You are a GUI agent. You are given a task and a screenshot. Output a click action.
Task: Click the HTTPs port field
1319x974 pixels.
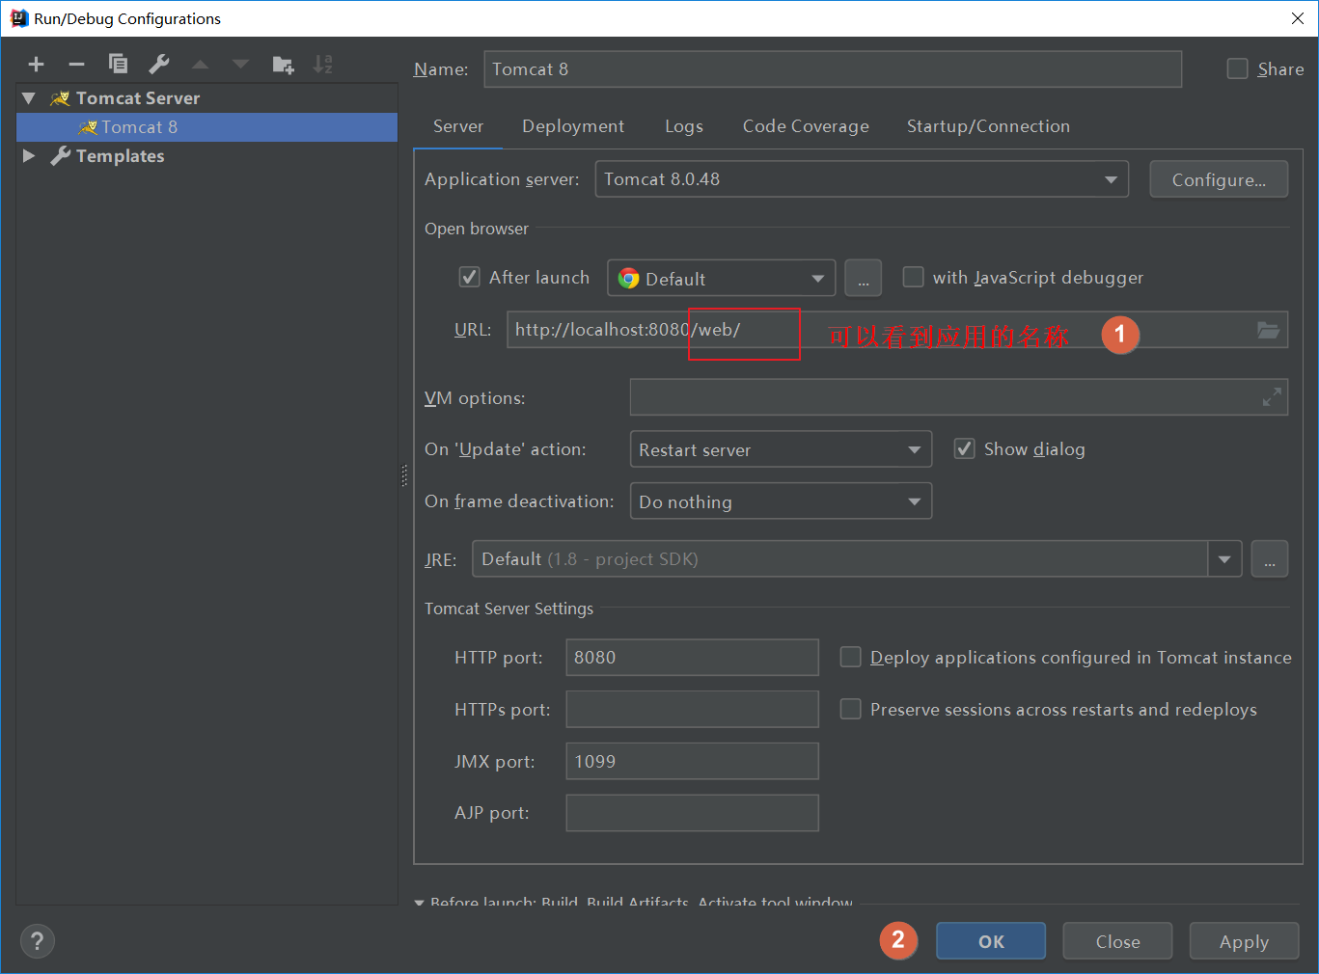(x=692, y=710)
